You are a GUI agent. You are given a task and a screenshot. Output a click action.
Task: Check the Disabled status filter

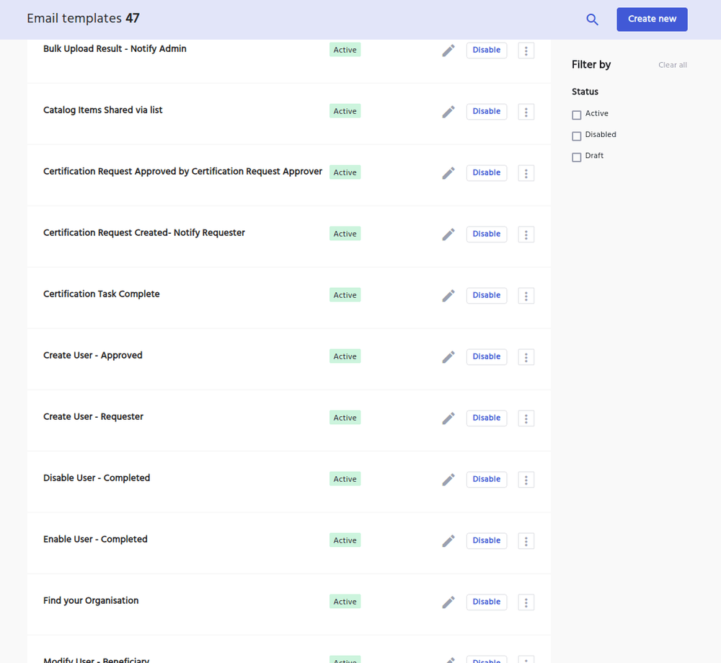point(577,136)
